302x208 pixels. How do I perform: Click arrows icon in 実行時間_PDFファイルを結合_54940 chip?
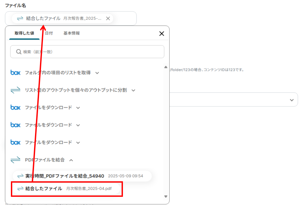[x=20, y=176]
